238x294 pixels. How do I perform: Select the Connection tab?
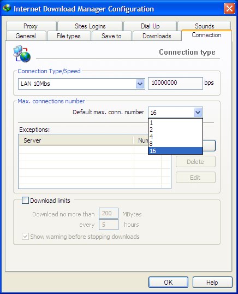(x=206, y=35)
